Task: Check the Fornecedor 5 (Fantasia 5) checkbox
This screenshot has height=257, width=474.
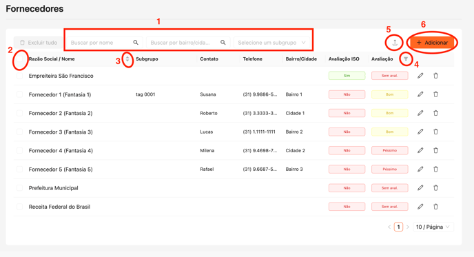Action: [20, 169]
